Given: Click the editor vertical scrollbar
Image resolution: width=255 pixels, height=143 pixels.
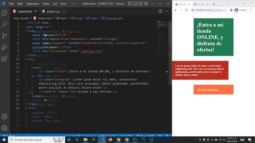Looking at the screenshot, I should (x=170, y=53).
